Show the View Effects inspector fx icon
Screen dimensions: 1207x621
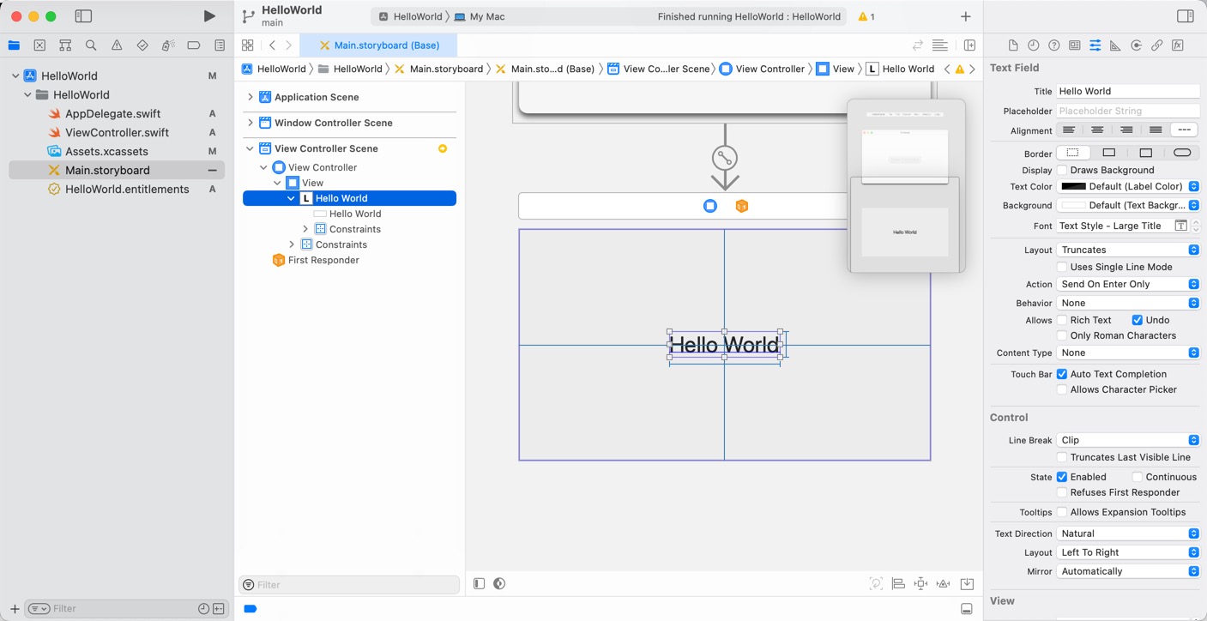(x=1178, y=45)
